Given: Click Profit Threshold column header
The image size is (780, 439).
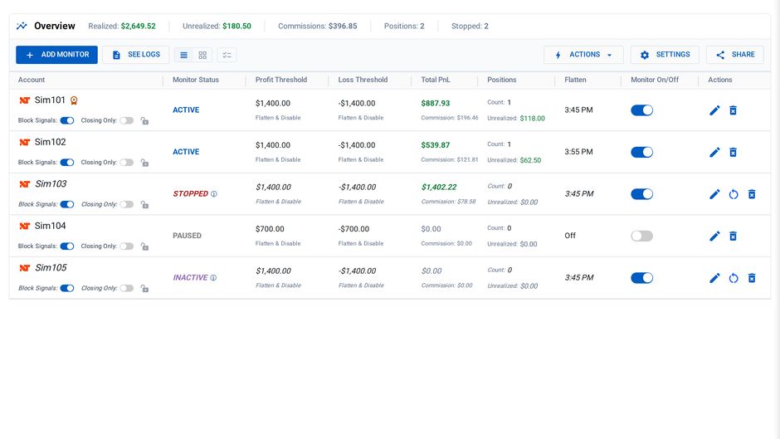Looking at the screenshot, I should click(281, 80).
